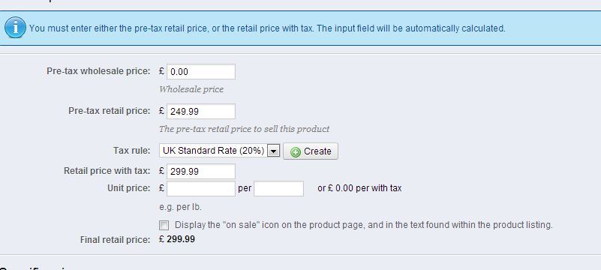Select the UK Standard Rate (20%) combo box
Screen dimensions: 601x270
point(220,151)
